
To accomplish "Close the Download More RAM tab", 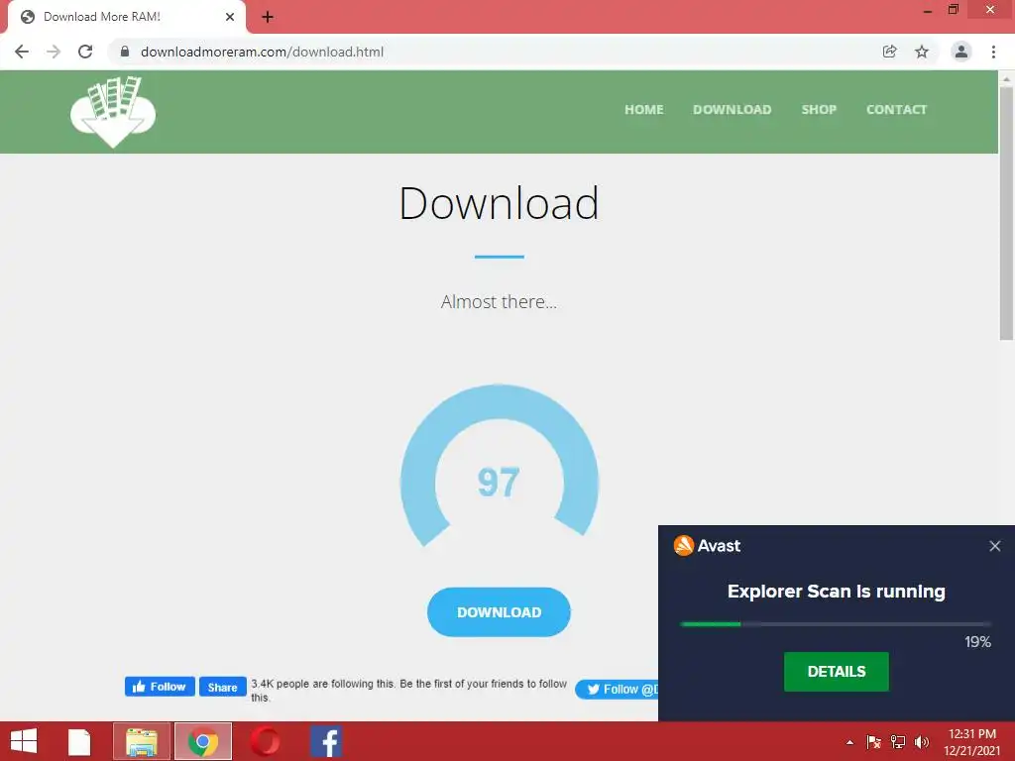I will click(230, 17).
